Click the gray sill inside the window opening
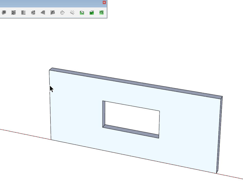243x192 pixels. (131, 131)
